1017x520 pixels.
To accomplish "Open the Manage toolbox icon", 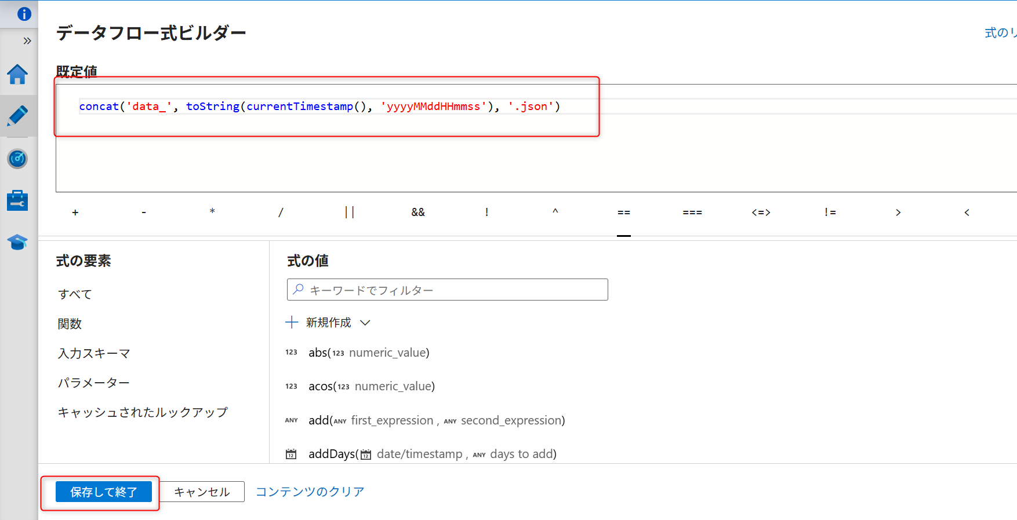I will tap(17, 200).
